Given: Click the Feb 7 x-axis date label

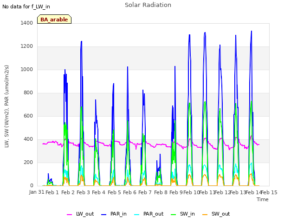Looking at the screenshot, I should [145, 192].
